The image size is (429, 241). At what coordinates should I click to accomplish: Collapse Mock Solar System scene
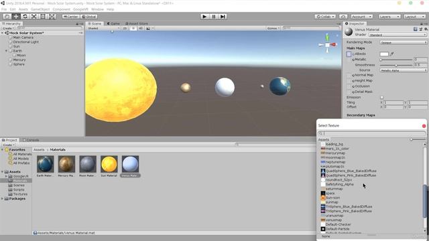click(x=3, y=33)
